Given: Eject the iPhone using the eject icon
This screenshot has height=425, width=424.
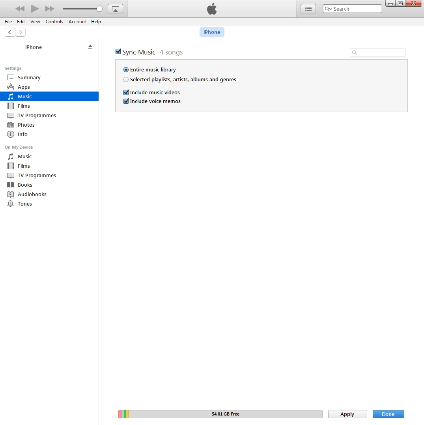Looking at the screenshot, I should pyautogui.click(x=90, y=47).
